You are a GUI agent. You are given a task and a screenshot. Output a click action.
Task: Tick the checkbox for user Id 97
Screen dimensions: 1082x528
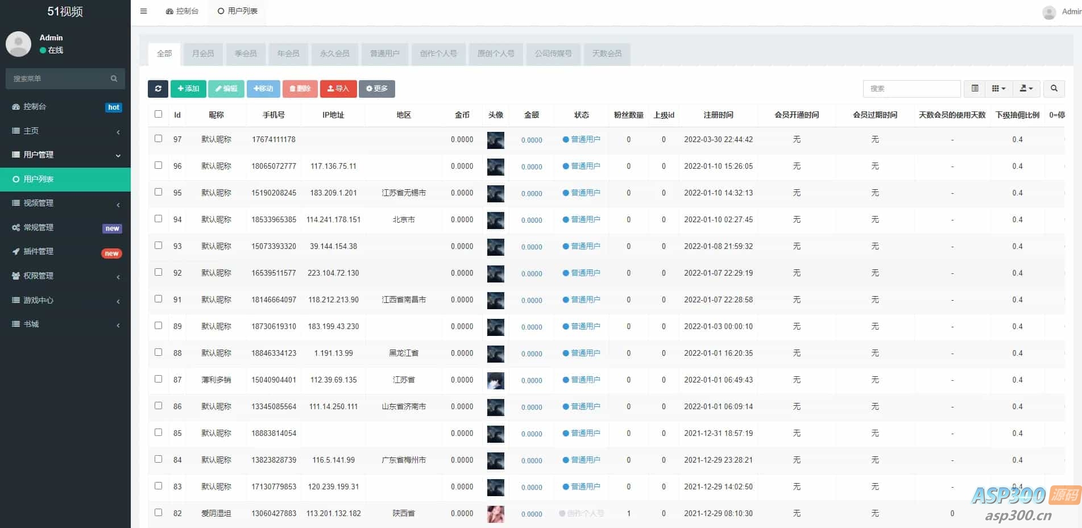pos(159,139)
